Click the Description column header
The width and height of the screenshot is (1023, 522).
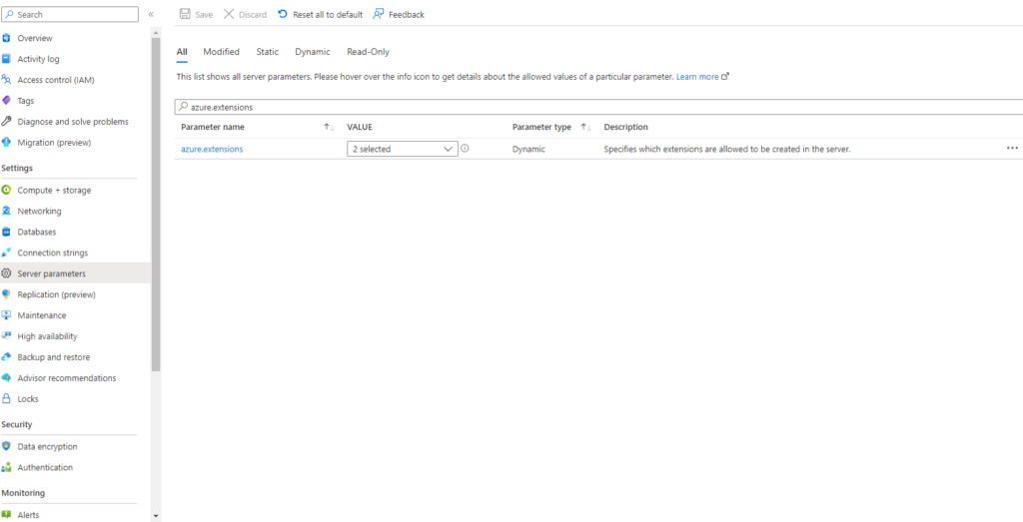tap(625, 127)
